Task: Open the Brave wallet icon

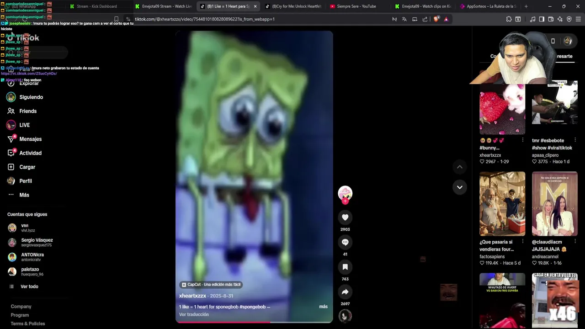Action: tap(551, 19)
